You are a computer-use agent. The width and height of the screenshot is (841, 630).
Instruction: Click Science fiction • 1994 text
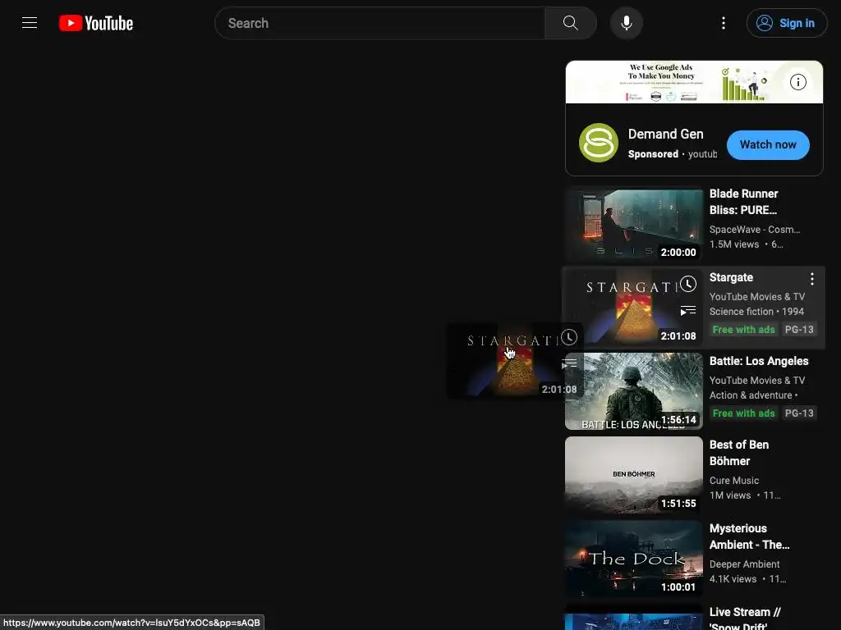(756, 311)
